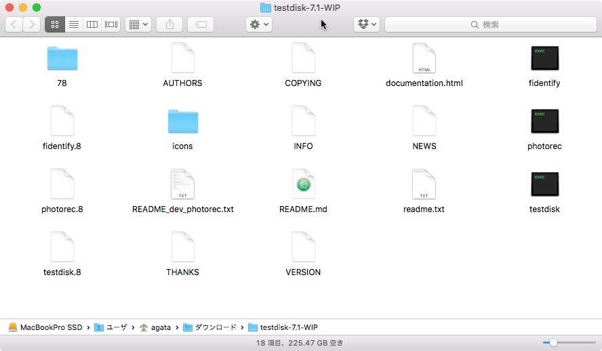Image resolution: width=602 pixels, height=351 pixels.
Task: Select the NEWS file icon
Action: tap(424, 121)
